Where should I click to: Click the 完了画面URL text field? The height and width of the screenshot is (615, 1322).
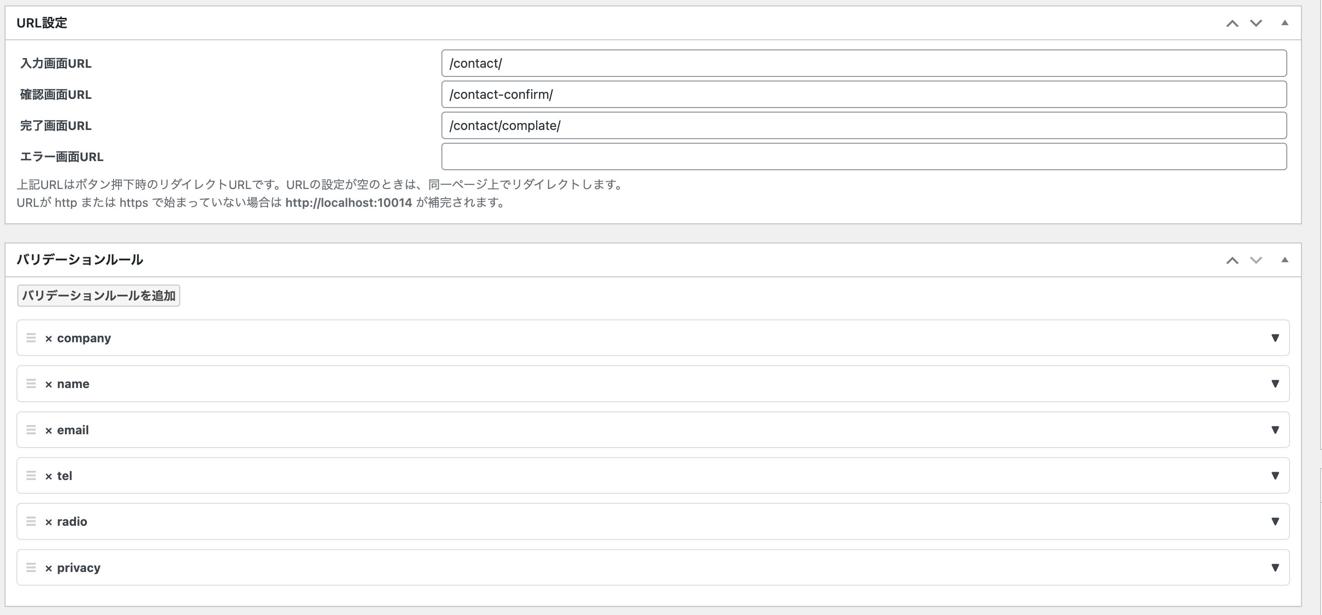863,125
